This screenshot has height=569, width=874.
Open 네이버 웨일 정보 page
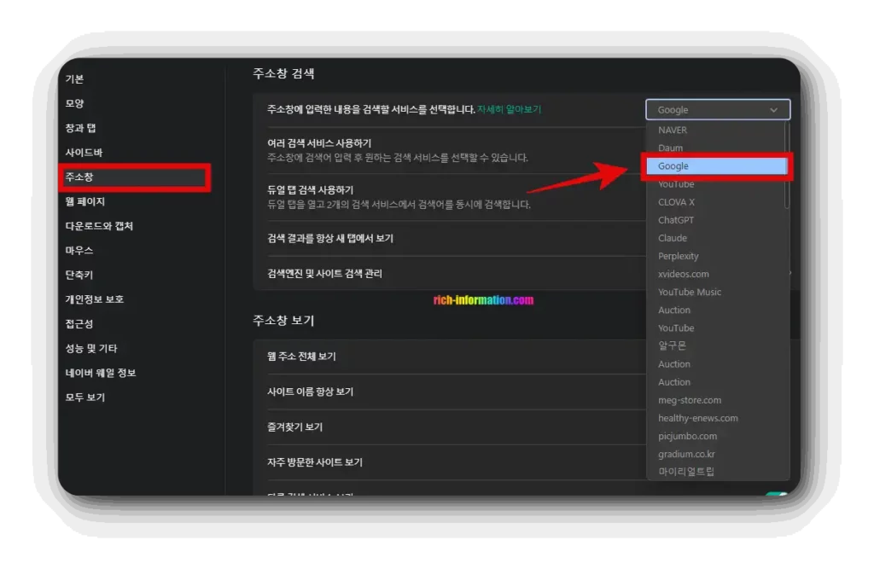101,374
